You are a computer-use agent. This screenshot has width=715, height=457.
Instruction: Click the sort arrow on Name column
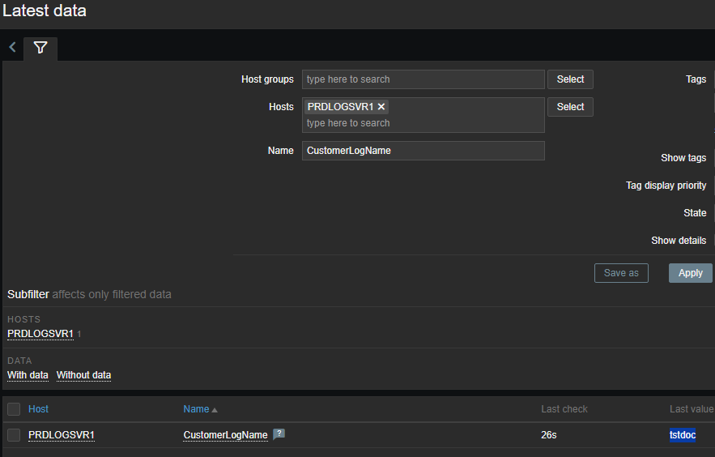[x=215, y=410]
